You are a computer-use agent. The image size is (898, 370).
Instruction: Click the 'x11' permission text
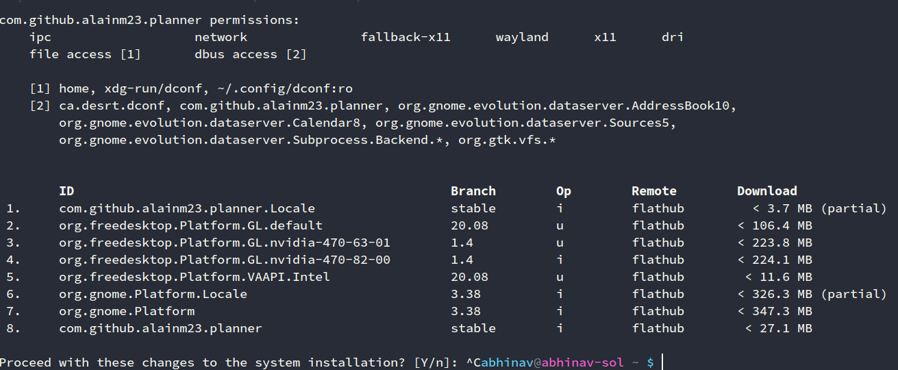click(605, 37)
